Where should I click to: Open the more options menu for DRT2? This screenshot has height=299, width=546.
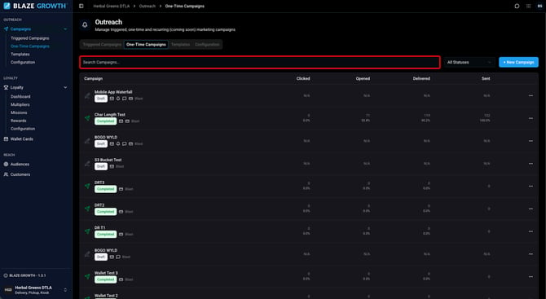pyautogui.click(x=531, y=209)
